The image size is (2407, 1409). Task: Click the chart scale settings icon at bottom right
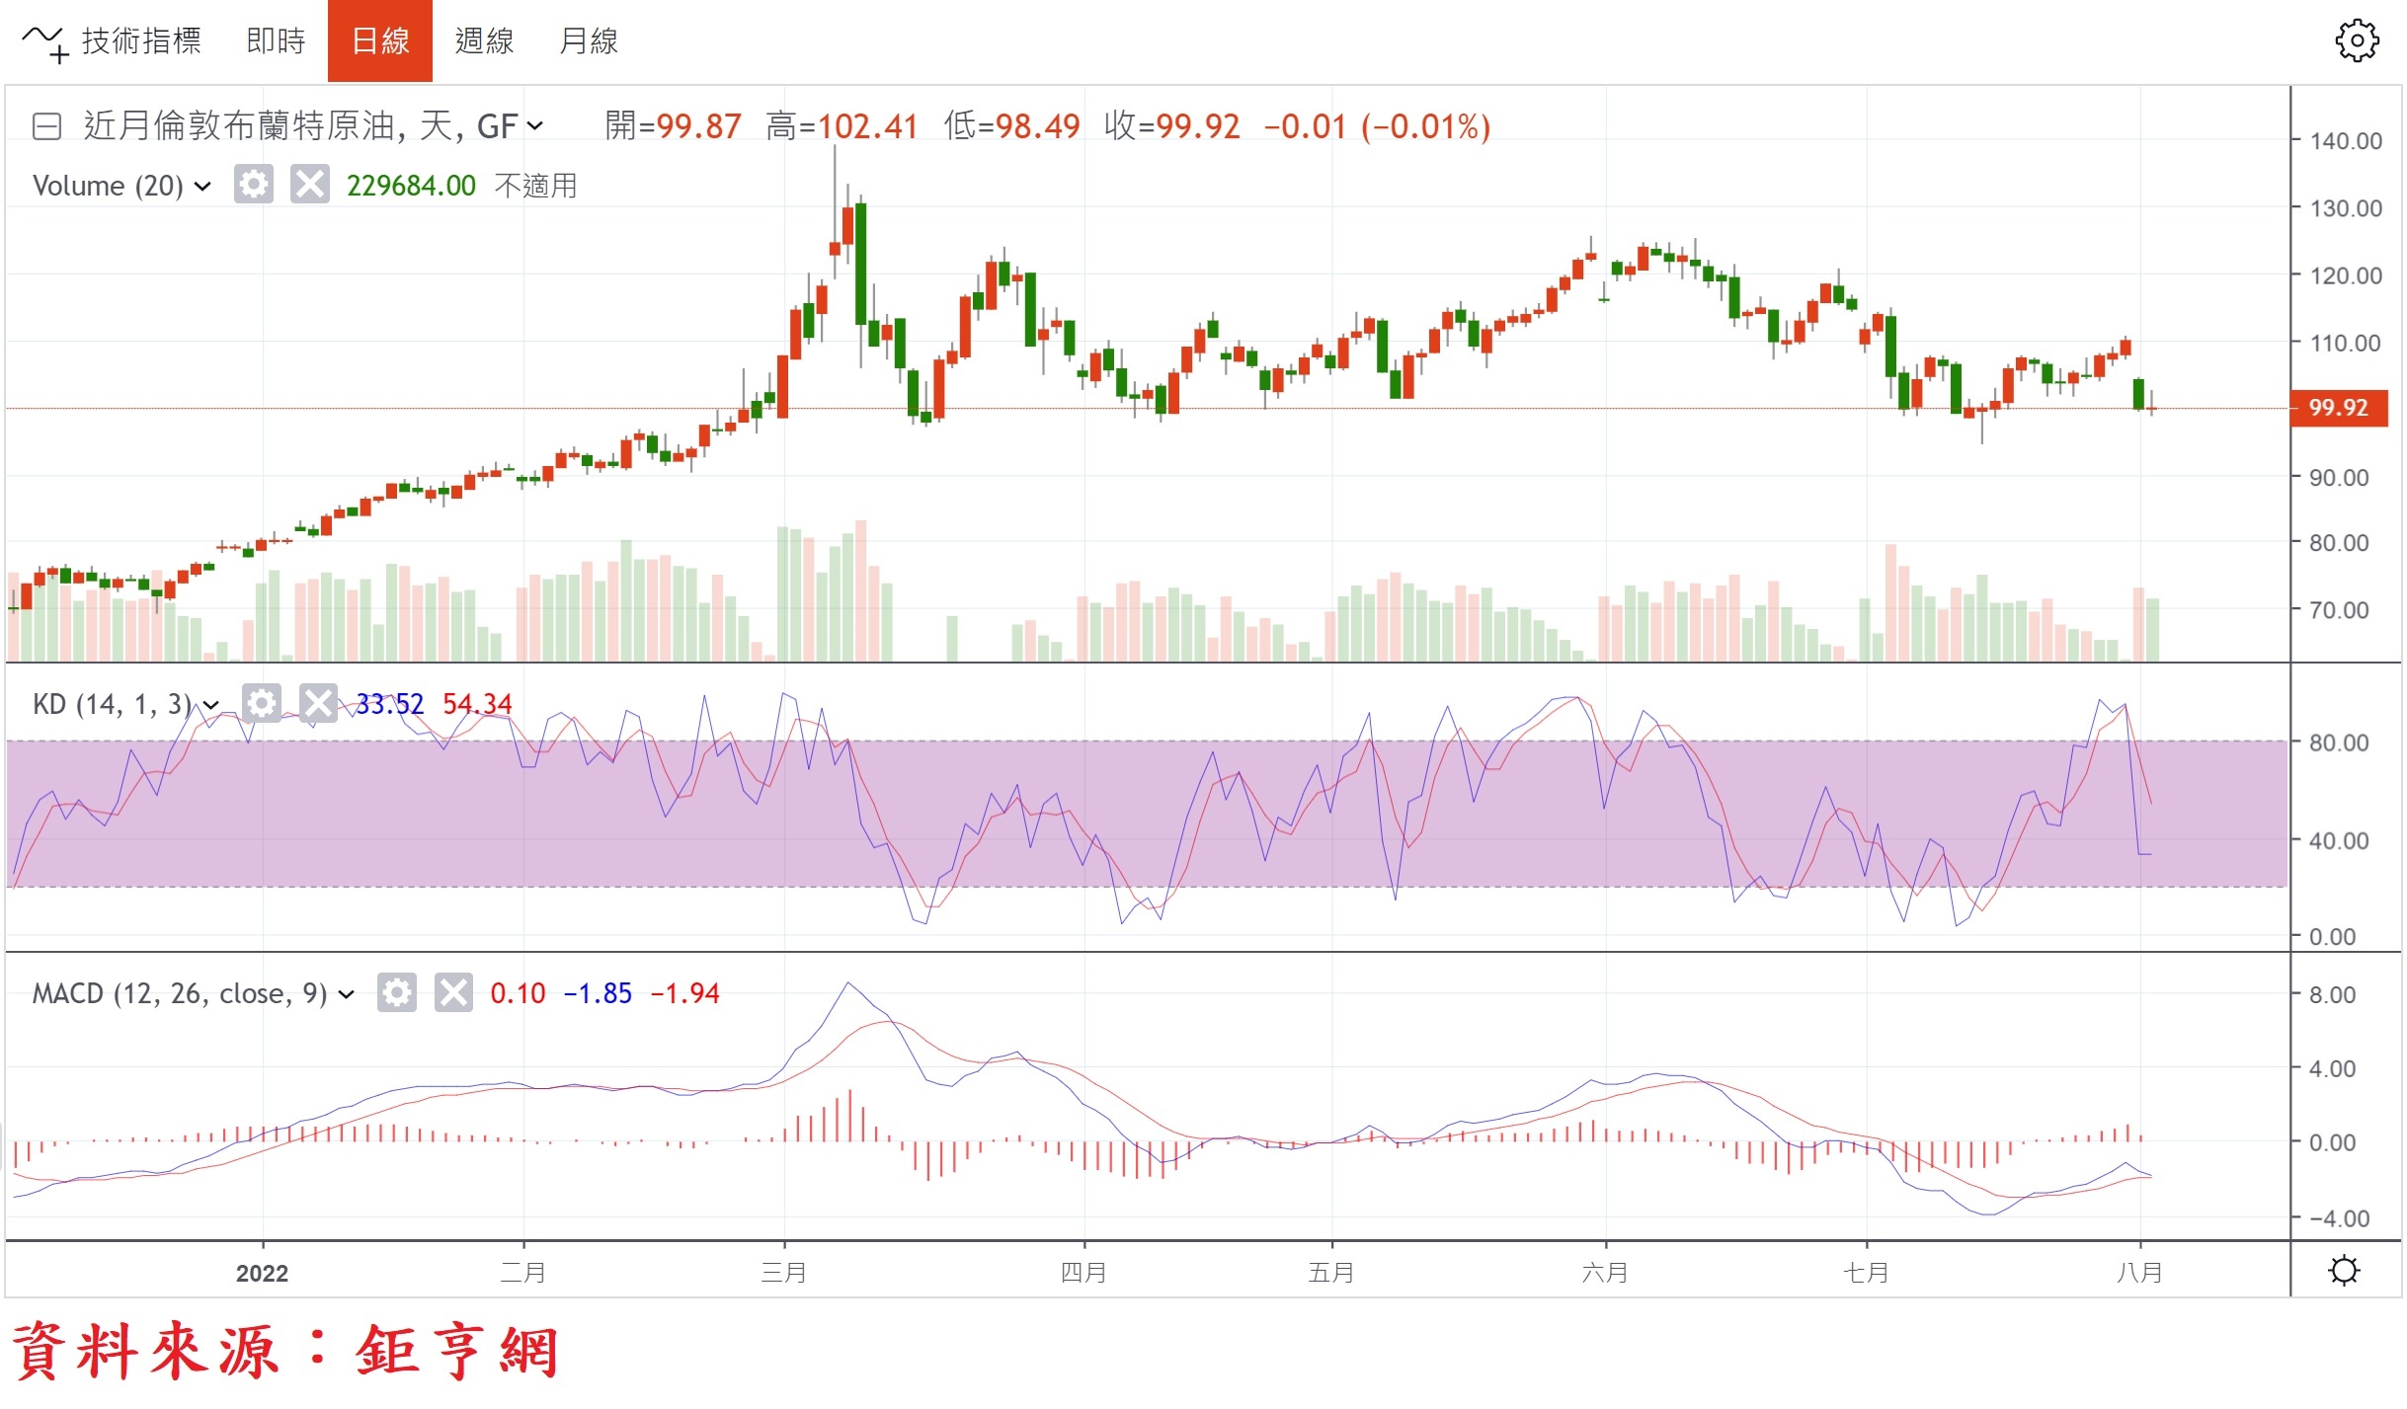tap(2343, 1271)
